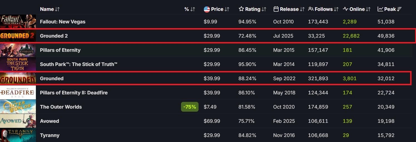Open the Grounded game title link
Image resolution: width=416 pixels, height=142 pixels.
coord(52,79)
